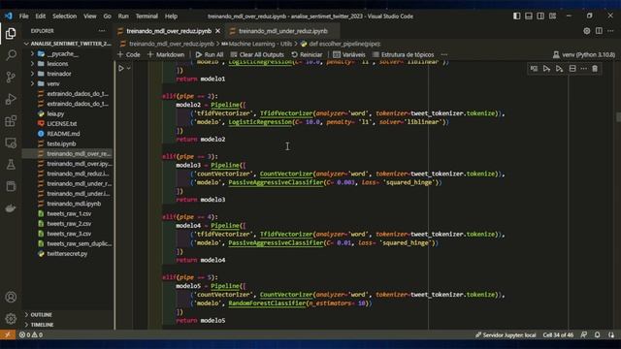Open the Explorer view in activity bar

[11, 33]
